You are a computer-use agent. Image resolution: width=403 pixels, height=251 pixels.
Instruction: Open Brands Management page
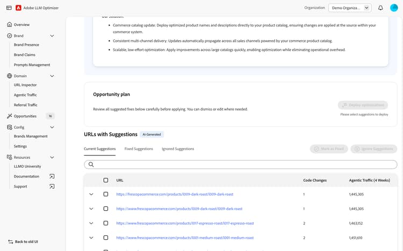pos(31,136)
